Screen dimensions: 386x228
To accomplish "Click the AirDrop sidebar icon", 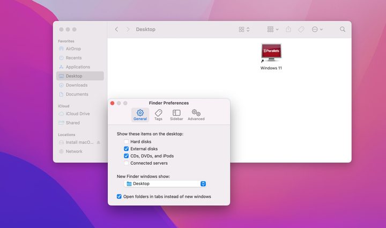I will click(x=61, y=49).
